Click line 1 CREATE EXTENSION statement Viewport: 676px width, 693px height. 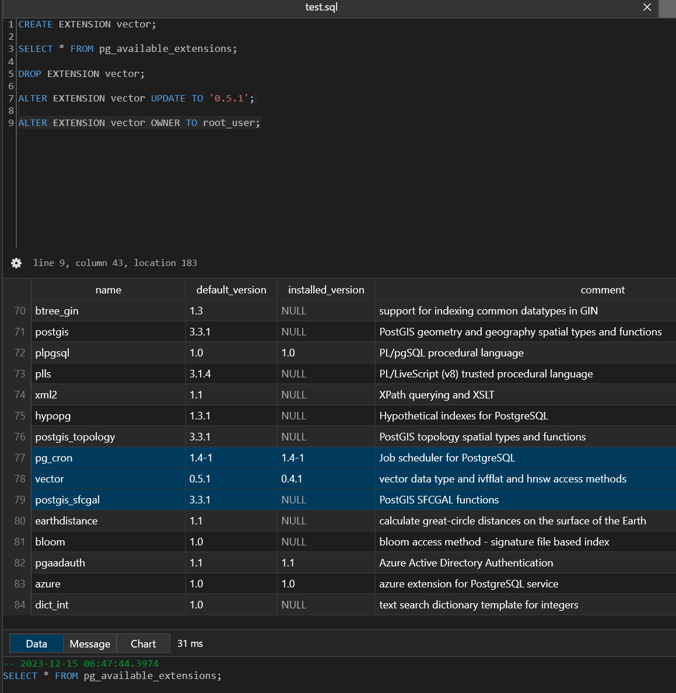pos(87,24)
